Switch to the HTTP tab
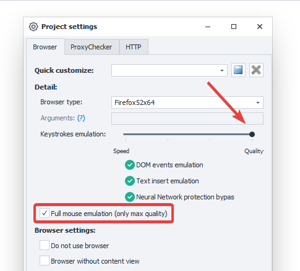Screen dimensions: 300x271 click(x=134, y=47)
